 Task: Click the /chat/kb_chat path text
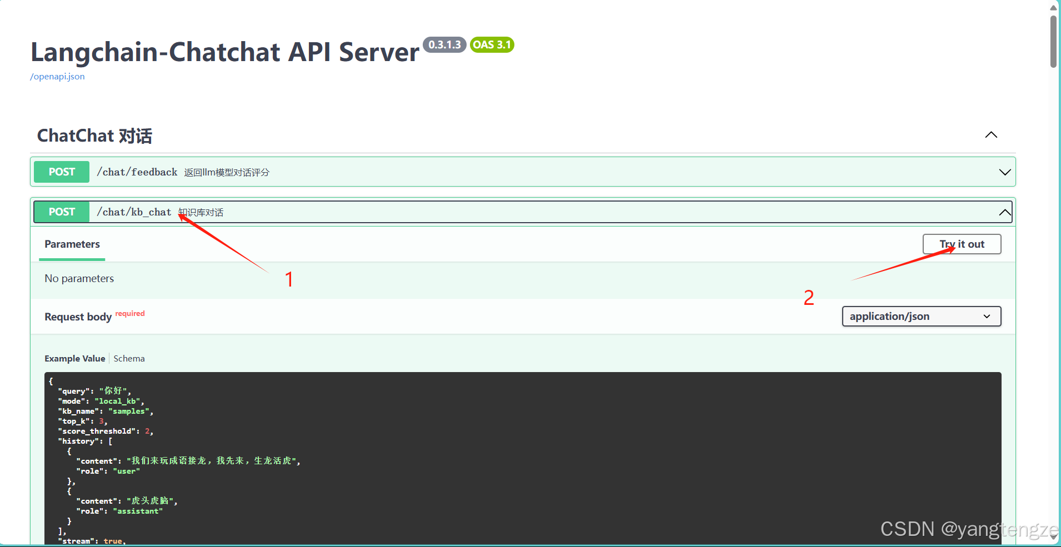coord(134,212)
